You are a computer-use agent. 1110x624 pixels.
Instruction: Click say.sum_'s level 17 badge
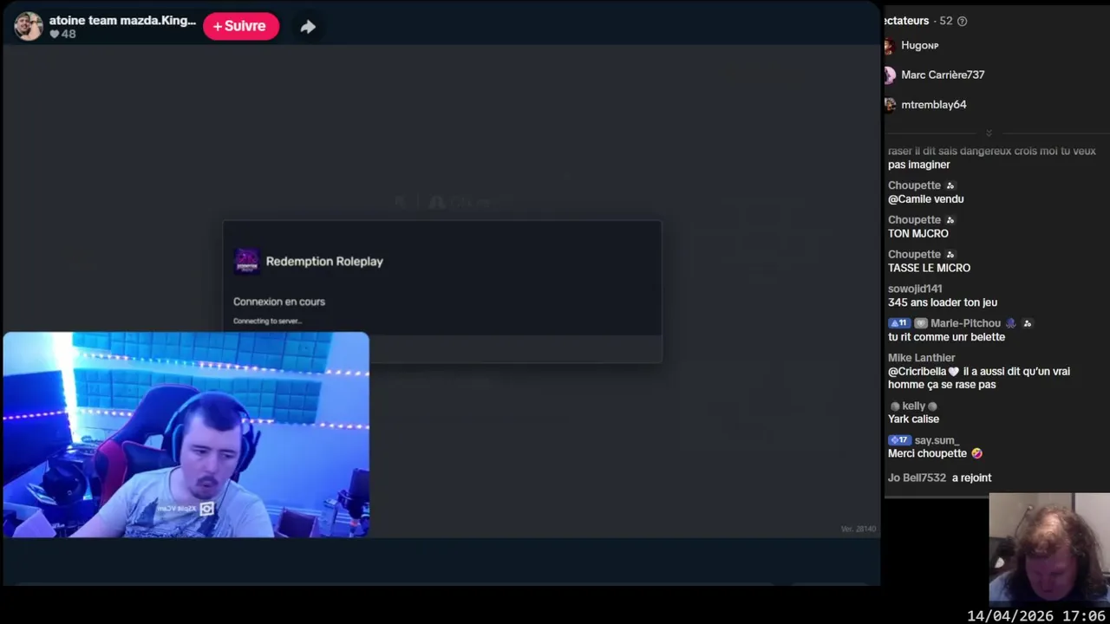pyautogui.click(x=899, y=440)
